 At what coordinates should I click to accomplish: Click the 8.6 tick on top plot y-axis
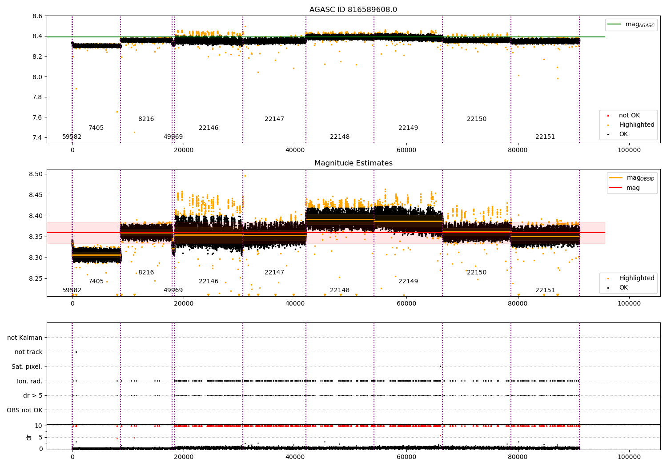[38, 16]
